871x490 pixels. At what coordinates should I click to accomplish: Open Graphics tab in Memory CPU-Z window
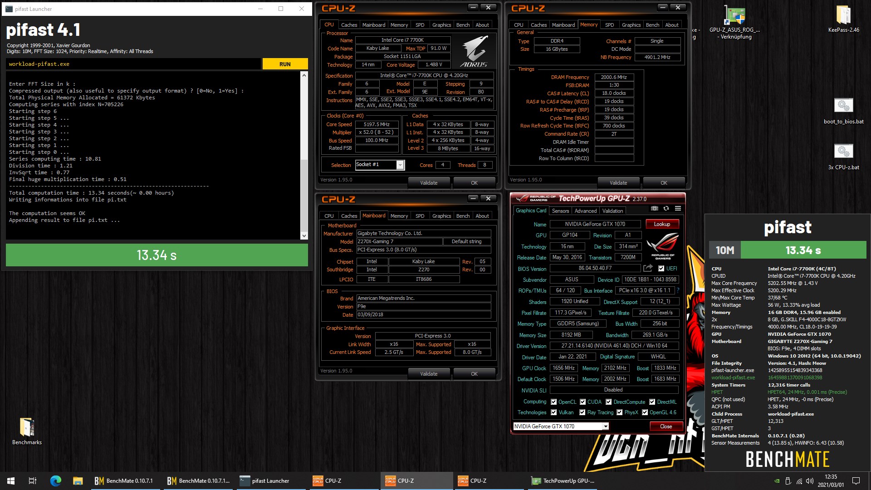click(x=631, y=25)
